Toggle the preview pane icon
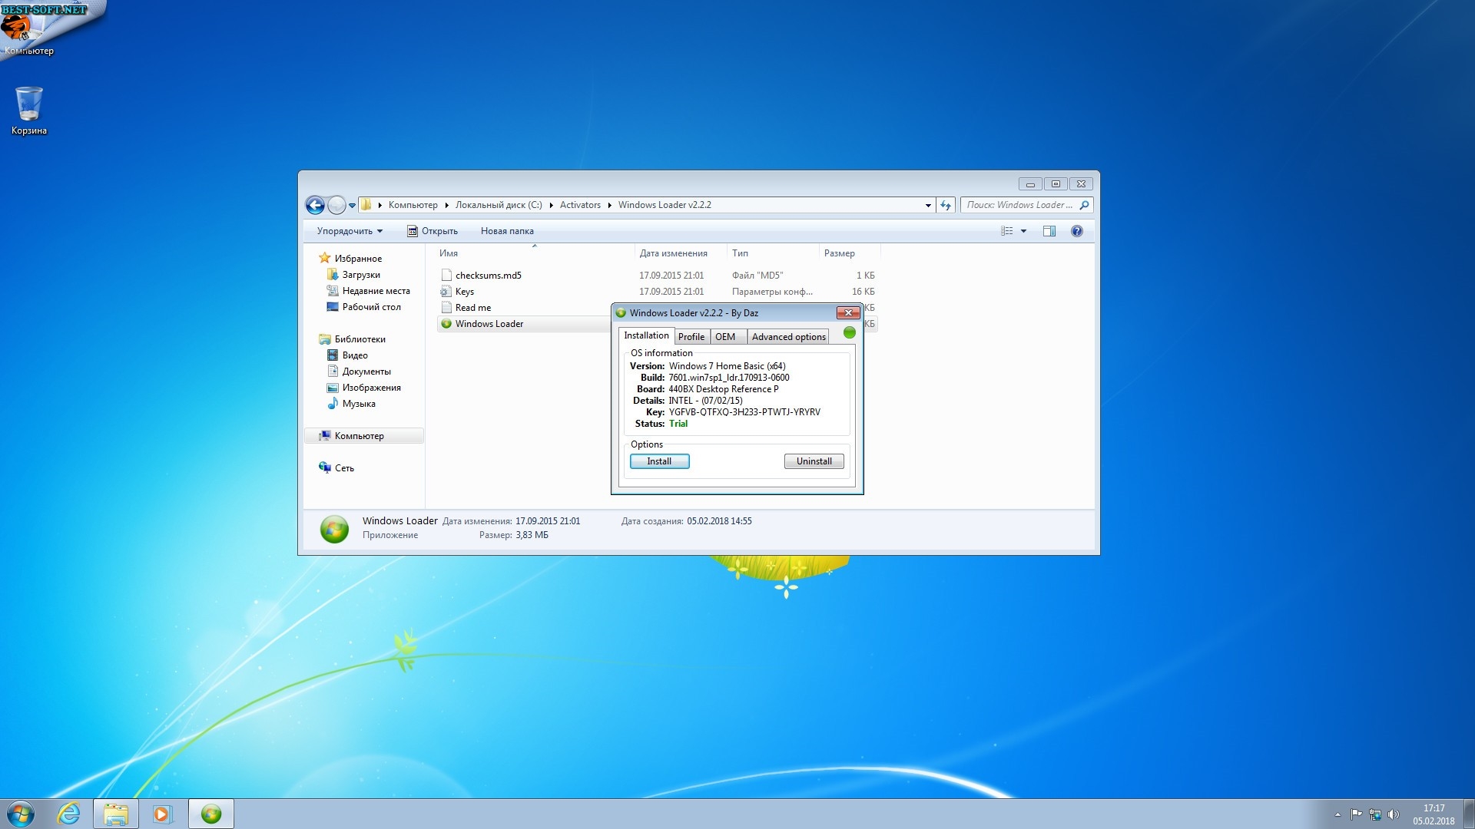This screenshot has width=1475, height=829. tap(1049, 231)
